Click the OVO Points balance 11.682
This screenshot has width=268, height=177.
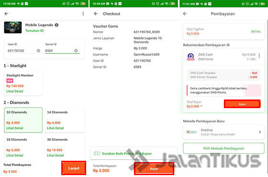(251, 59)
